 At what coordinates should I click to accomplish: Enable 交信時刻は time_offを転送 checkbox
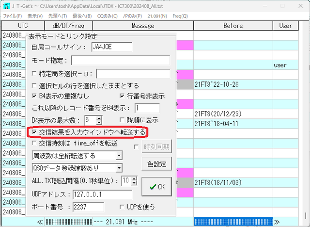pyautogui.click(x=34, y=143)
